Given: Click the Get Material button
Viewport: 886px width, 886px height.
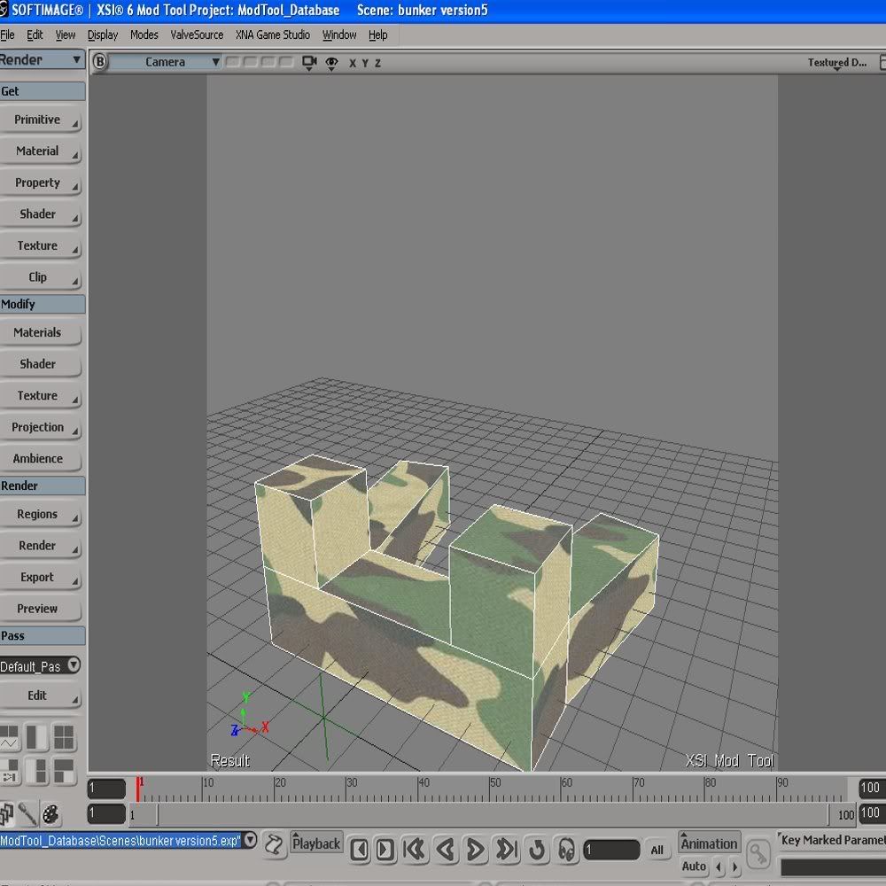Looking at the screenshot, I should coord(40,152).
